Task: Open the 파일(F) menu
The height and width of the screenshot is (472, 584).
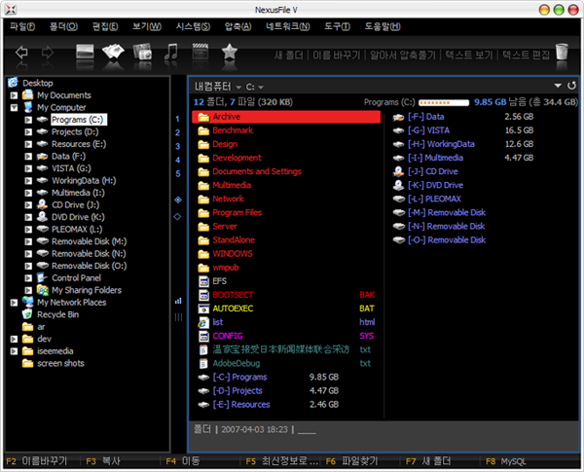Action: (22, 26)
